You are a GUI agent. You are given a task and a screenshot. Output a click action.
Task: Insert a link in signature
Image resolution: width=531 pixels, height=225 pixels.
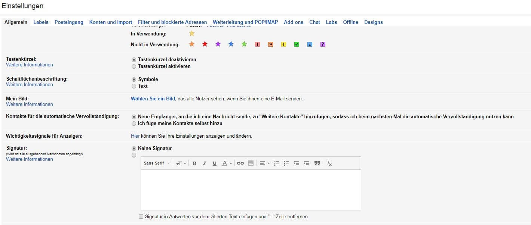(x=240, y=163)
